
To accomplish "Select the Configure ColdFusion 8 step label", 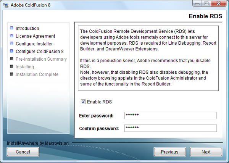I will click(x=40, y=51).
